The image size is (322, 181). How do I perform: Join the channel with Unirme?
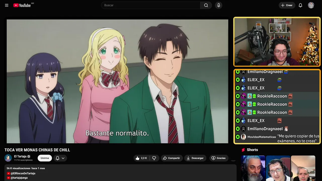point(45,158)
